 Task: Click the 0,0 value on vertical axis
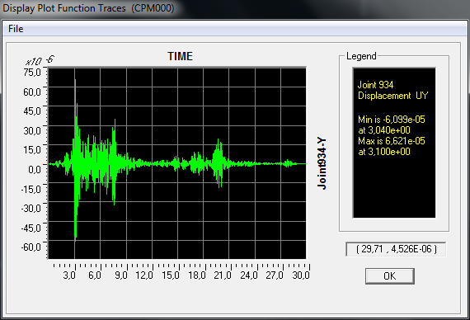pos(35,169)
